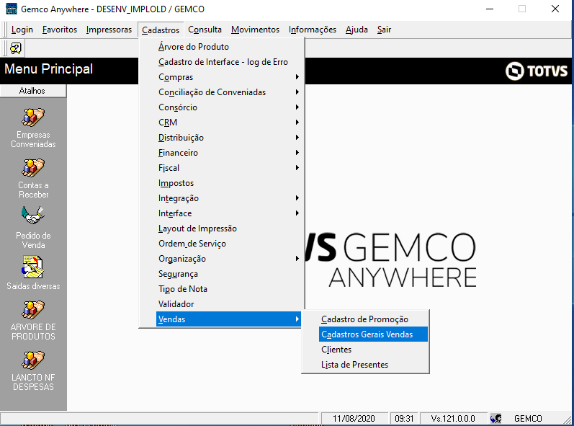
Task: Expand the Integração submenu
Action: (x=221, y=198)
